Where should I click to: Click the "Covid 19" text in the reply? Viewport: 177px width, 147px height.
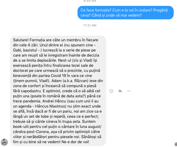(58, 76)
